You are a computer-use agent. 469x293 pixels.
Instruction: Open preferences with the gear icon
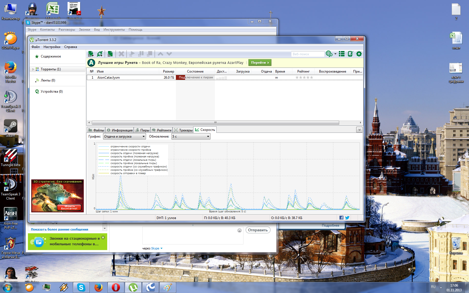pyautogui.click(x=359, y=54)
